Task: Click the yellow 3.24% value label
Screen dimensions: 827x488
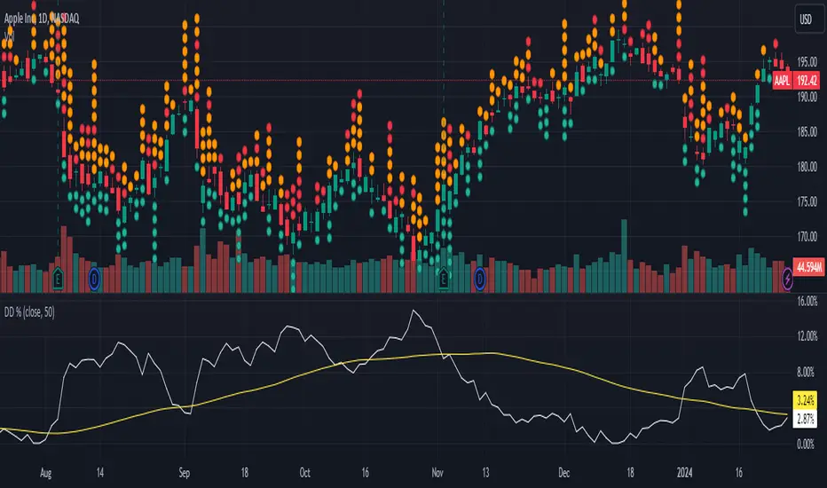Action: click(806, 400)
